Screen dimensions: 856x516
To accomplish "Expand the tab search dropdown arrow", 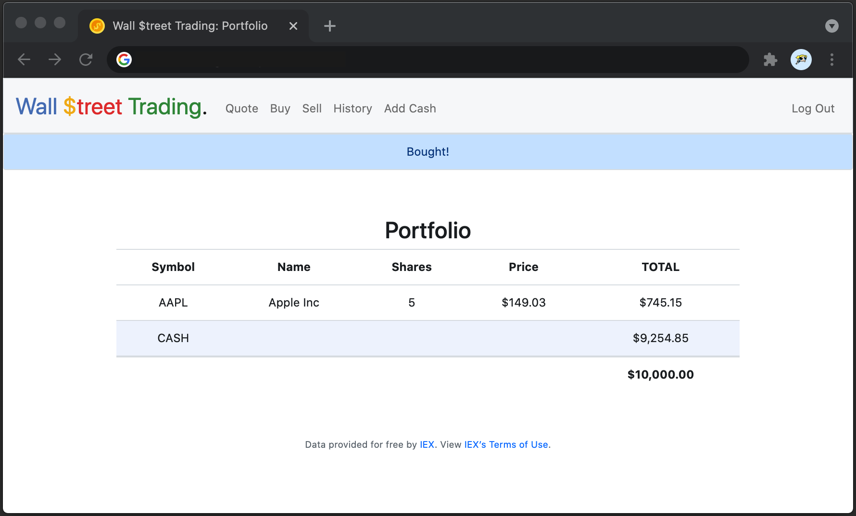I will (x=832, y=26).
